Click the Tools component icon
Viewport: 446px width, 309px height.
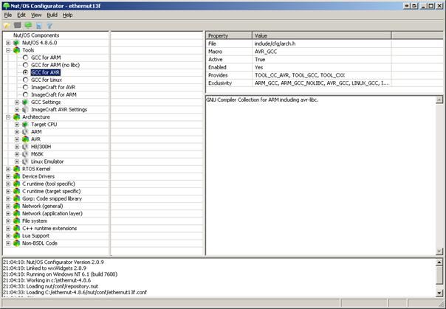(x=16, y=50)
